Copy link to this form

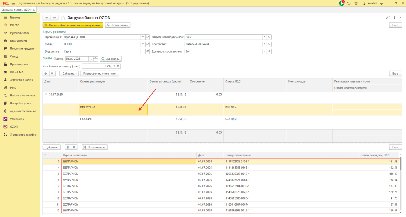(x=388, y=17)
